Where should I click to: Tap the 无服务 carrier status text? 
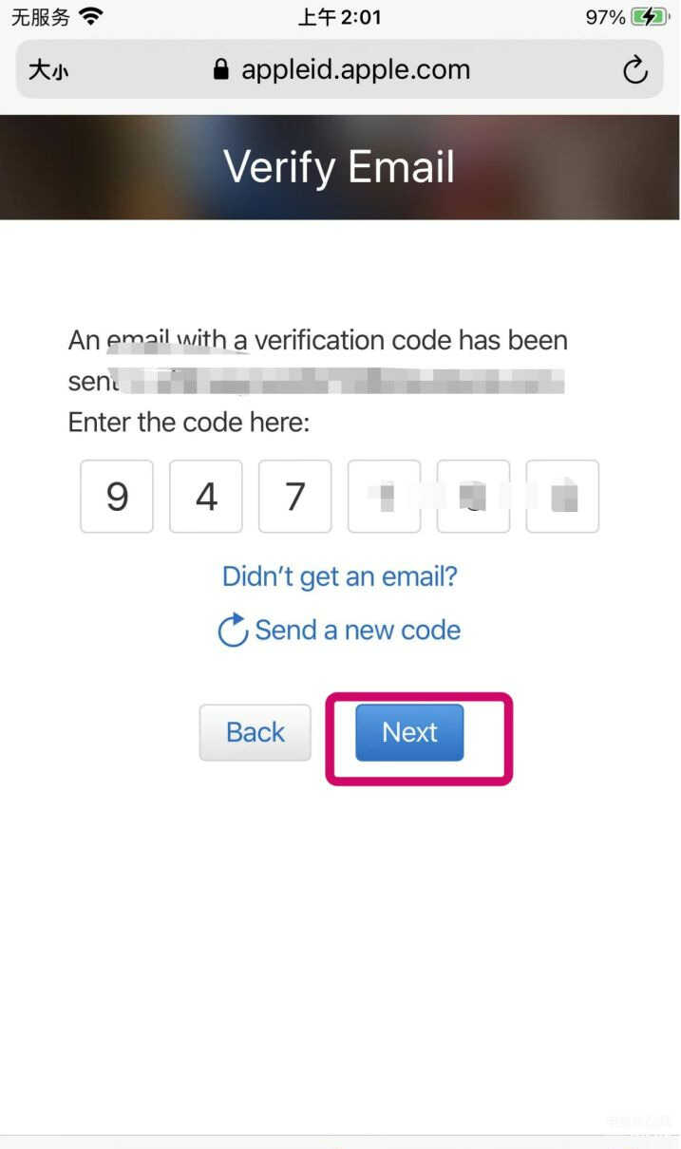[40, 16]
